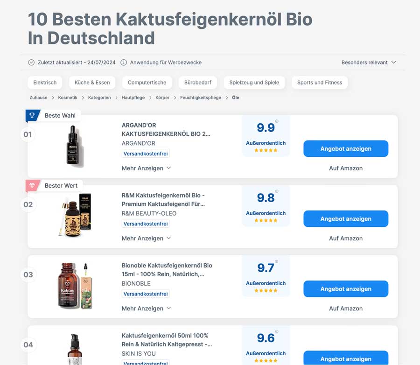Click Angebot anzeigen for Bionoble product

[346, 289]
